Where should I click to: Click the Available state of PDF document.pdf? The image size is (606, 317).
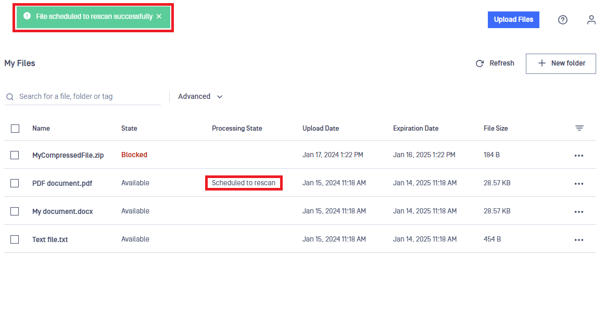[135, 183]
